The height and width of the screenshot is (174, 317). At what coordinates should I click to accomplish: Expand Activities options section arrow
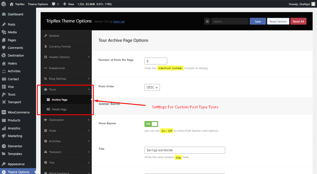pos(89,141)
